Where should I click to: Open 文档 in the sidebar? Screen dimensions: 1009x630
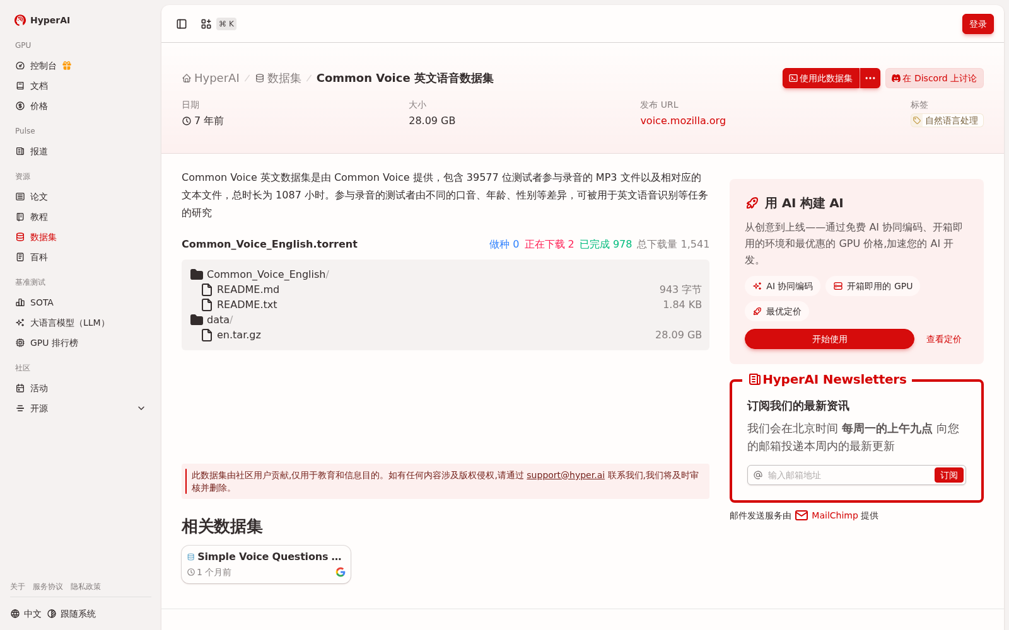click(39, 86)
